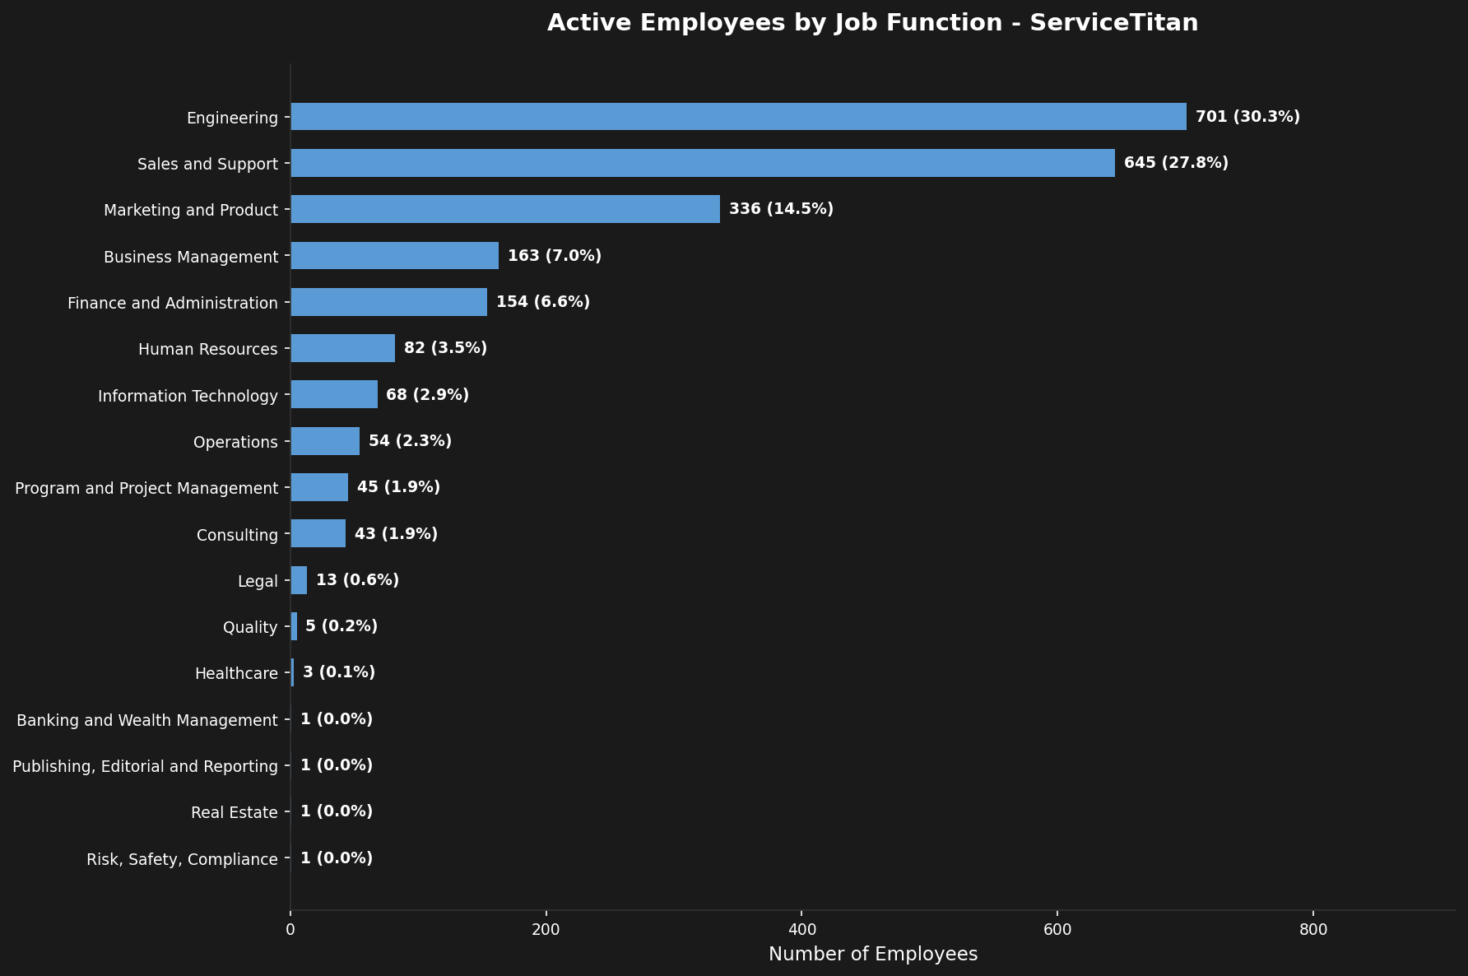
Task: Click the value label beside Banking and Wealth Management
Action: click(337, 719)
